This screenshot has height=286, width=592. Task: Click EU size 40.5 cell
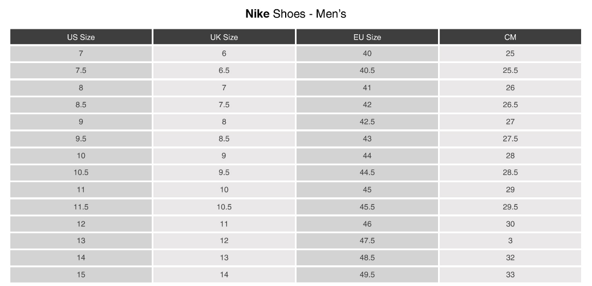pyautogui.click(x=367, y=71)
